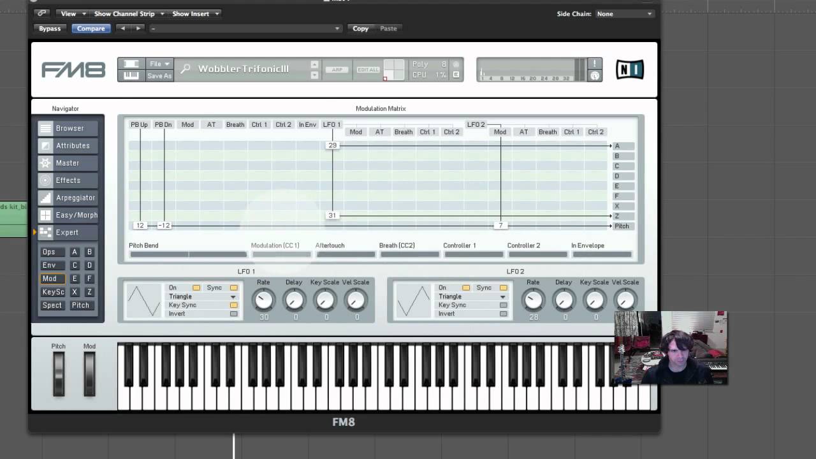Click the LFO 1 Rate knob
Image resolution: width=816 pixels, height=459 pixels.
point(263,300)
